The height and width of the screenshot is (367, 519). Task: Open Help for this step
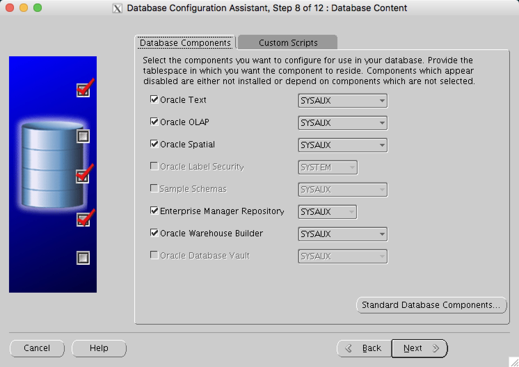tap(99, 348)
